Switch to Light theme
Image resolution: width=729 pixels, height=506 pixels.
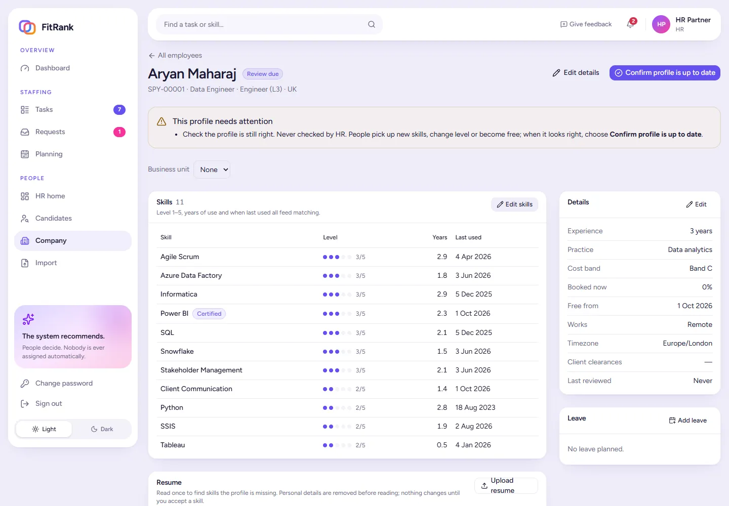[44, 429]
